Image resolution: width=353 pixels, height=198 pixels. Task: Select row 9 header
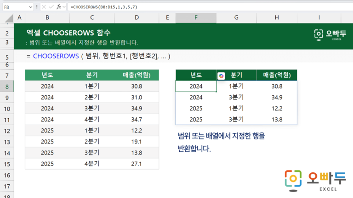(x=7, y=98)
